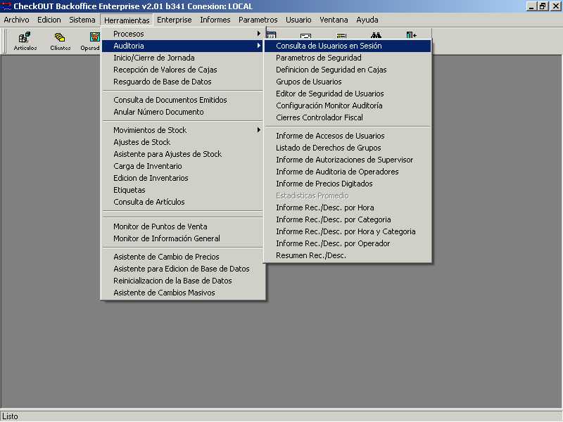Open the Clientes toolbar icon
Viewport: 563px width, 422px height.
(60, 41)
